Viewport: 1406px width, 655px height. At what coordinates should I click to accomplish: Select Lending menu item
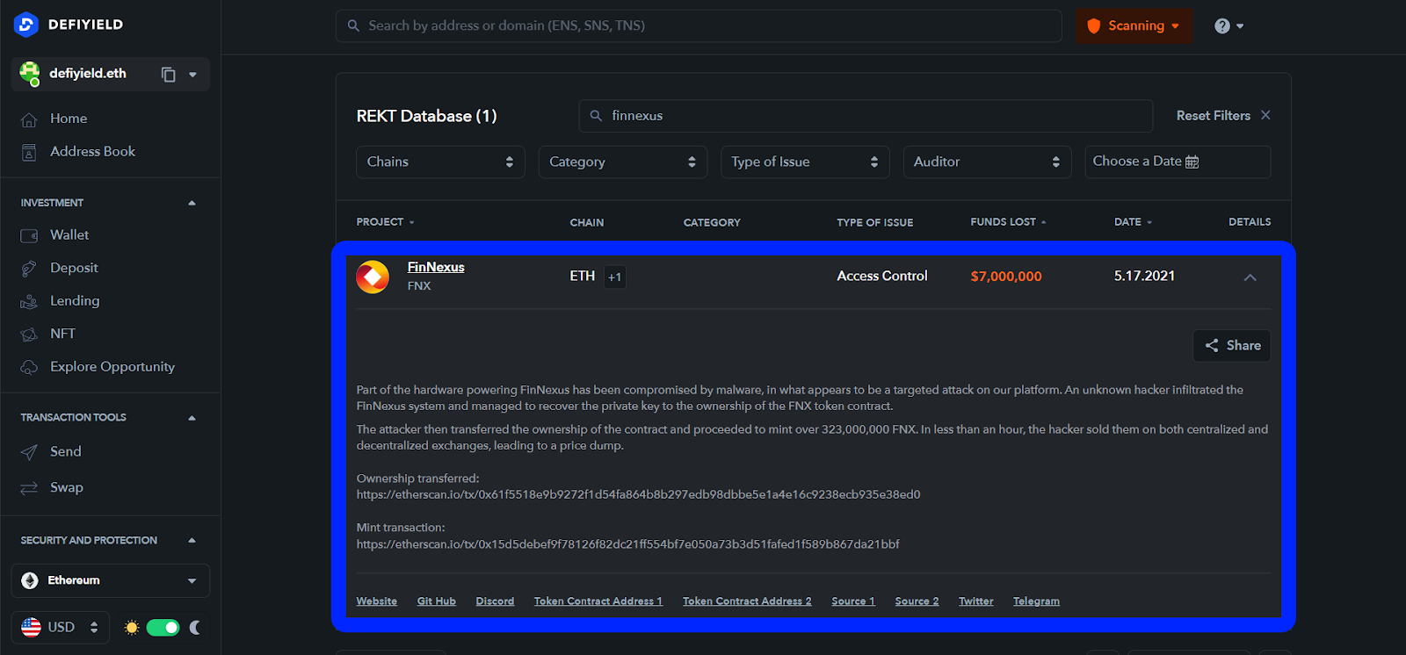[75, 300]
